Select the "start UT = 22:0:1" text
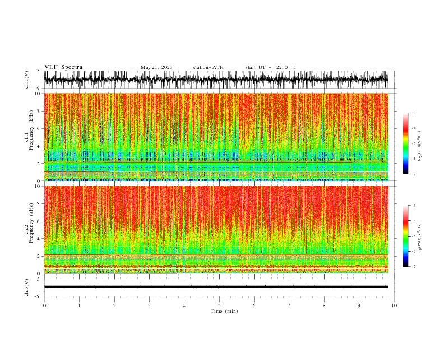 click(x=271, y=67)
